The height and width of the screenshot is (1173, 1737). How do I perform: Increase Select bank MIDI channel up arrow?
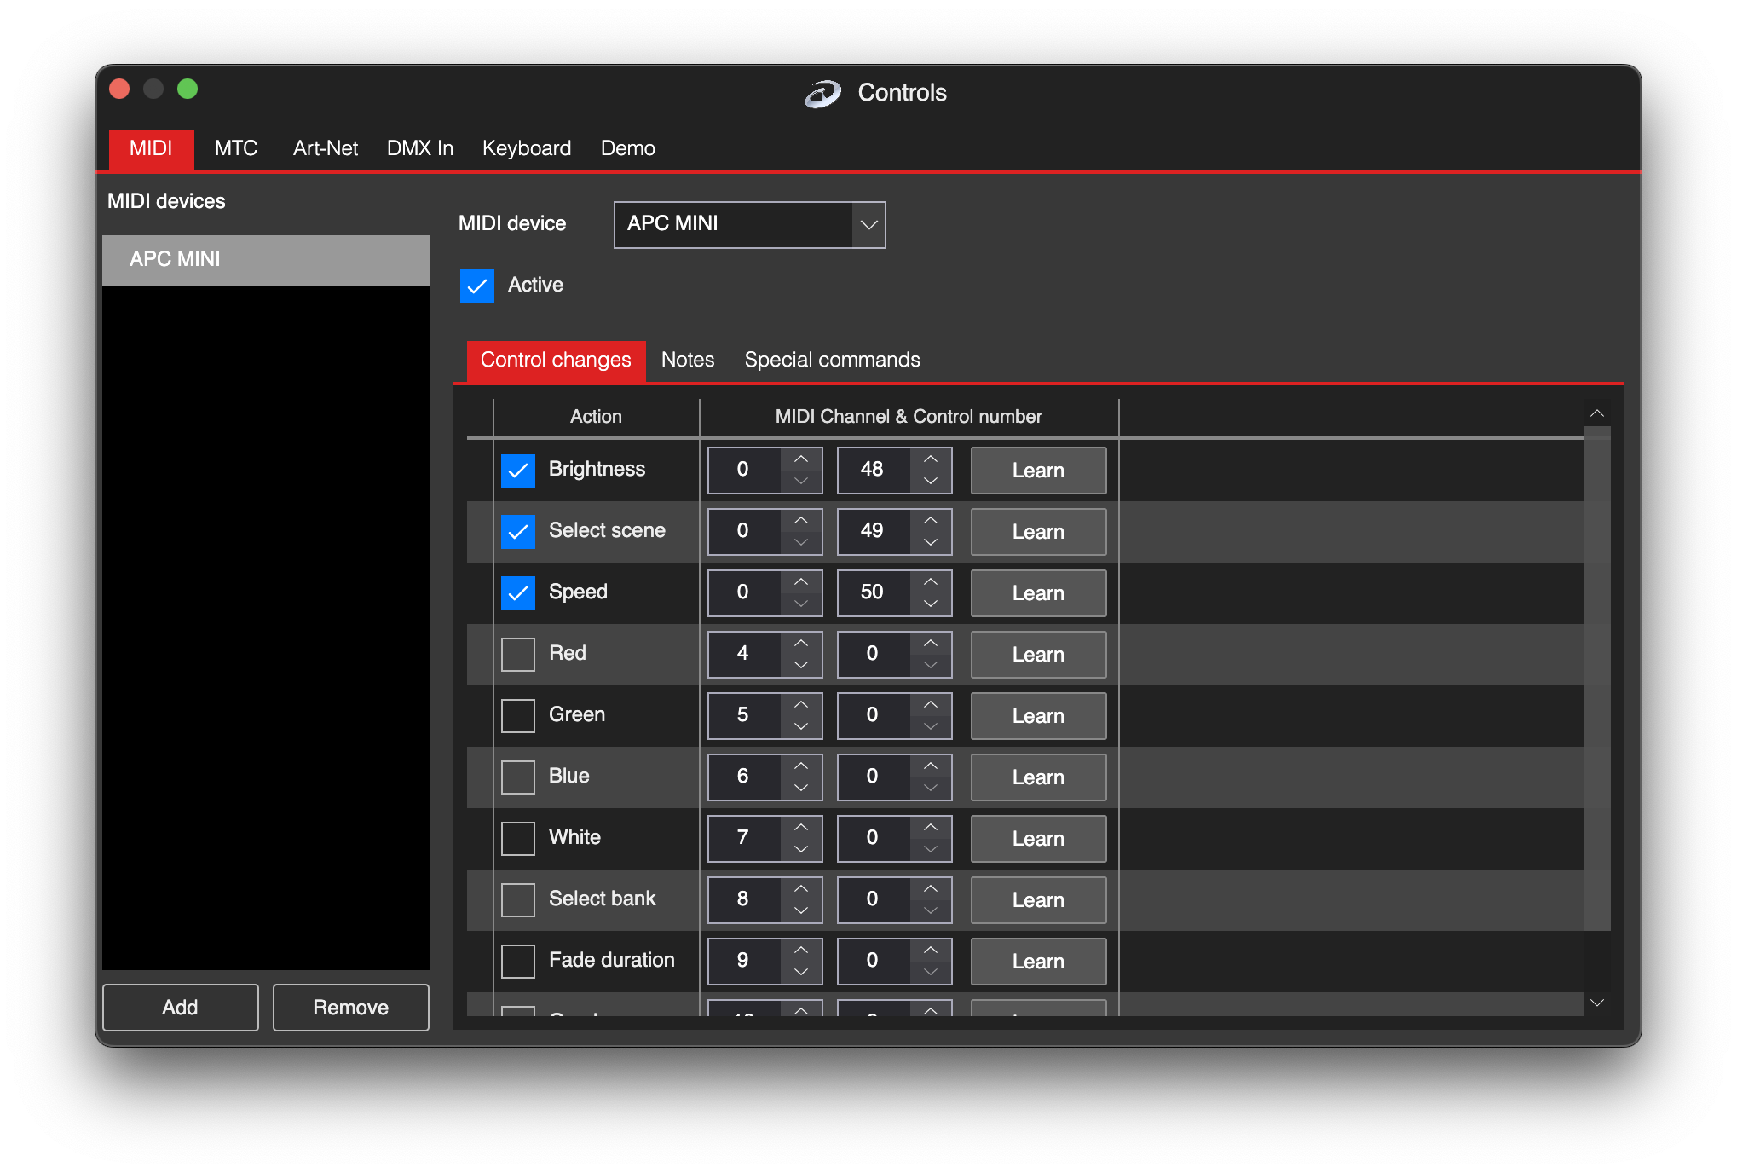[x=801, y=888]
